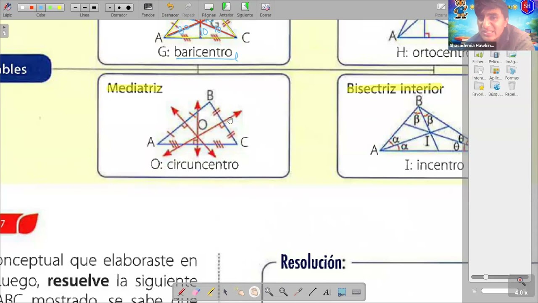Click the Mediatriz heading

(x=134, y=88)
